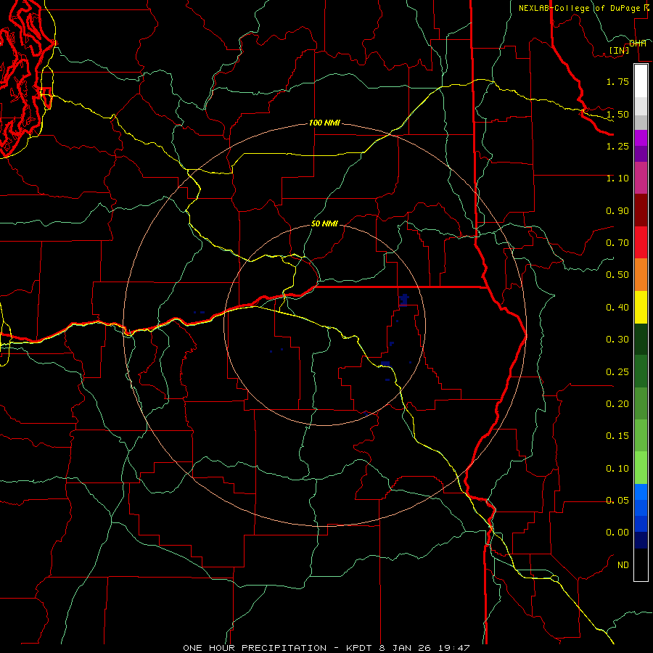Viewport: 653px width, 653px height.
Task: Click the 100 NMI range ring label
Action: tap(324, 123)
